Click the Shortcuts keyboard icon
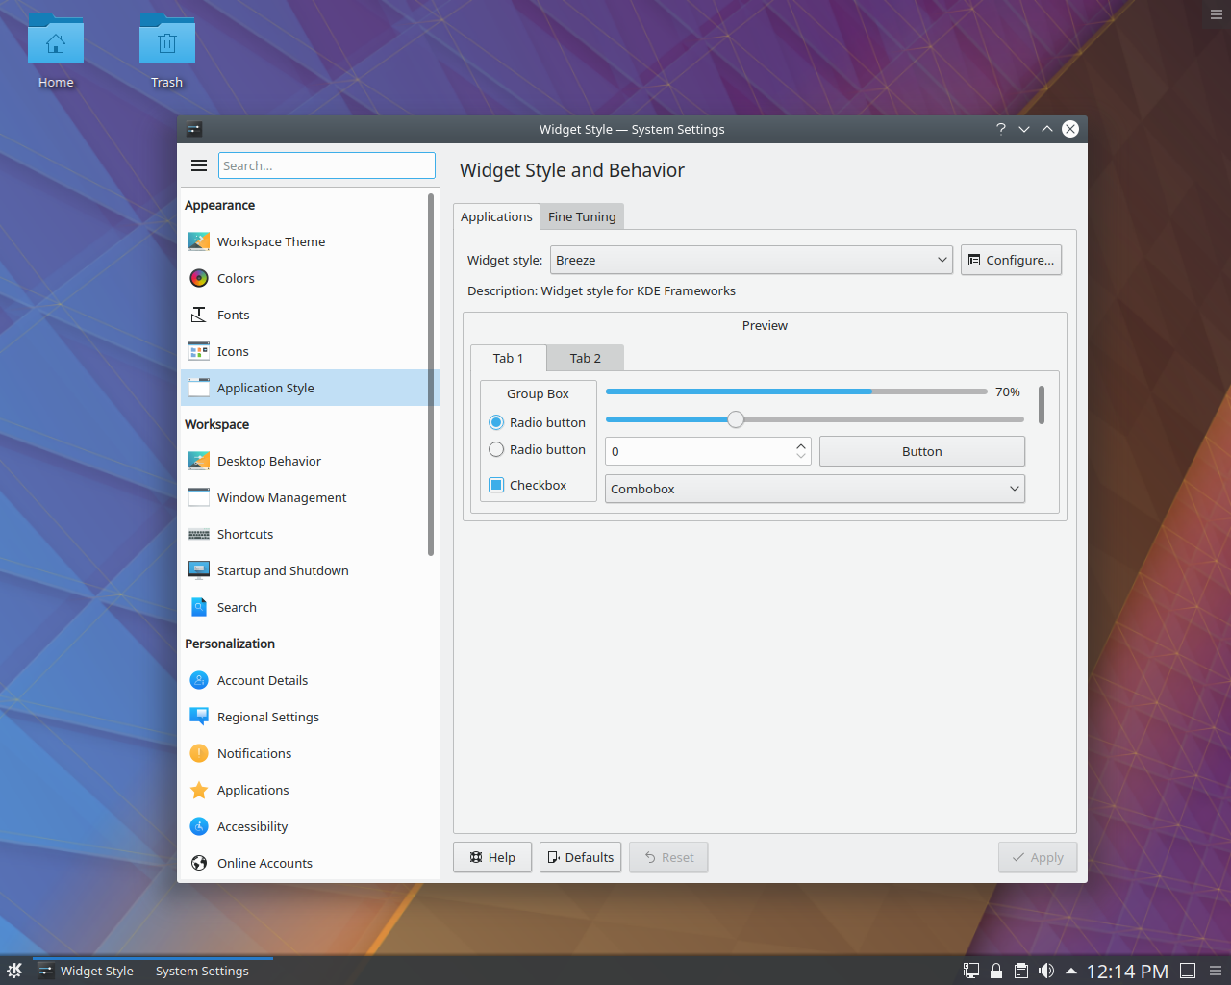Screen dimensions: 1231x985 [199, 534]
